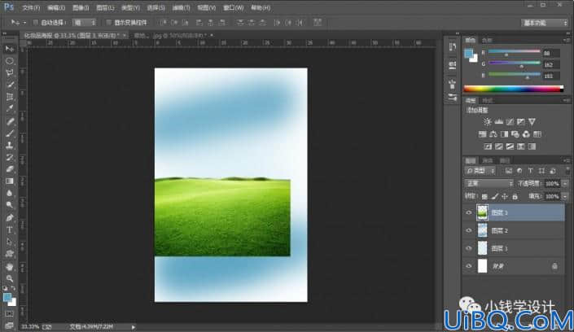574x332 pixels.
Task: Select the Brush tool
Action: [10, 133]
